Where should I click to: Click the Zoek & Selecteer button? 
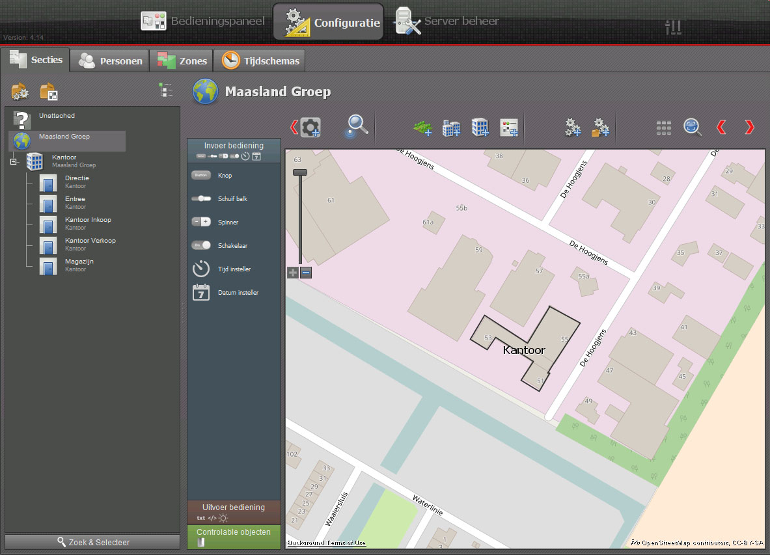click(92, 542)
